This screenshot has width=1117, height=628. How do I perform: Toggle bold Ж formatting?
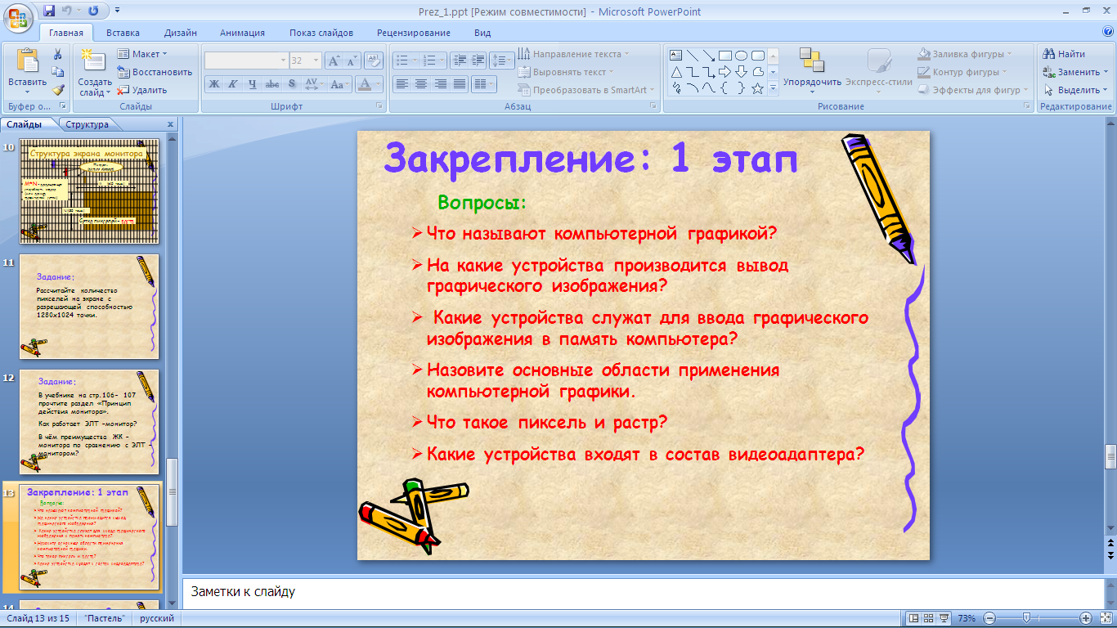[213, 83]
